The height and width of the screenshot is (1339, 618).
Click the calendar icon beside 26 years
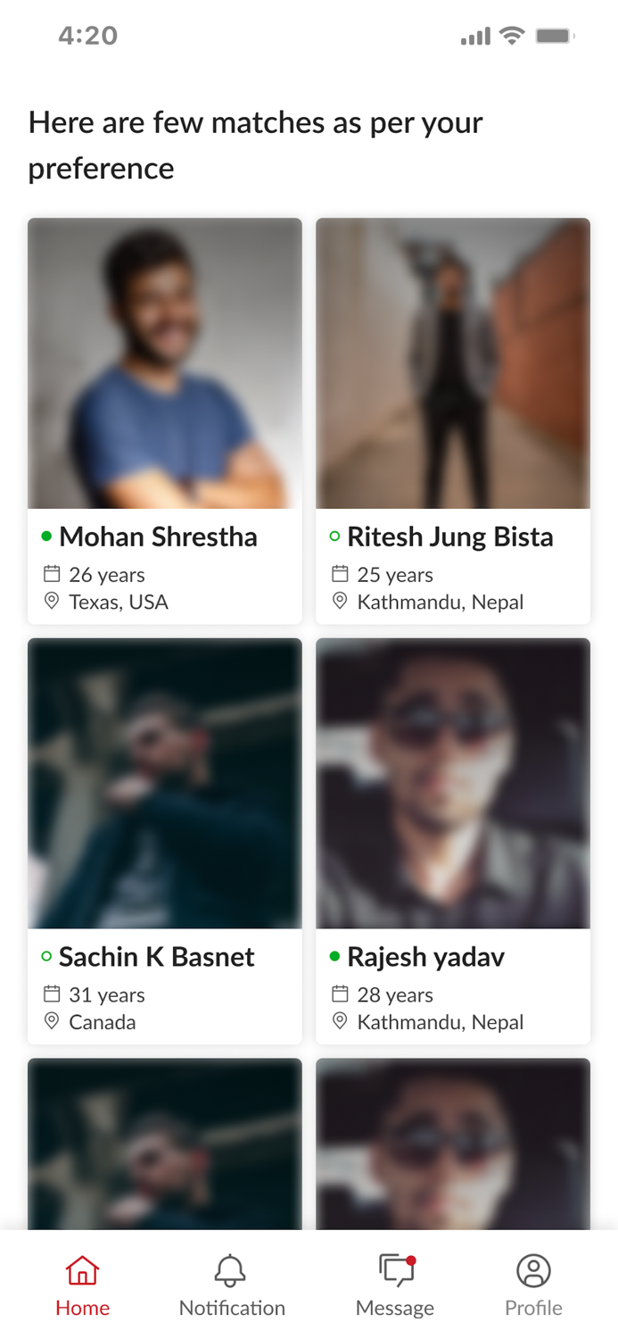51,575
